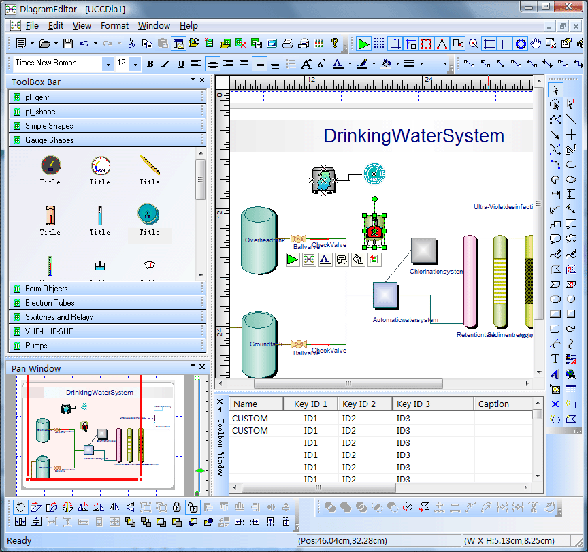Image resolution: width=588 pixels, height=552 pixels.
Task: Click the Cut scissors icon
Action: 131,44
